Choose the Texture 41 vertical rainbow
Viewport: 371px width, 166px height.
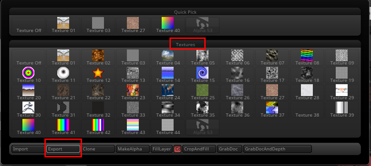[x=63, y=127]
